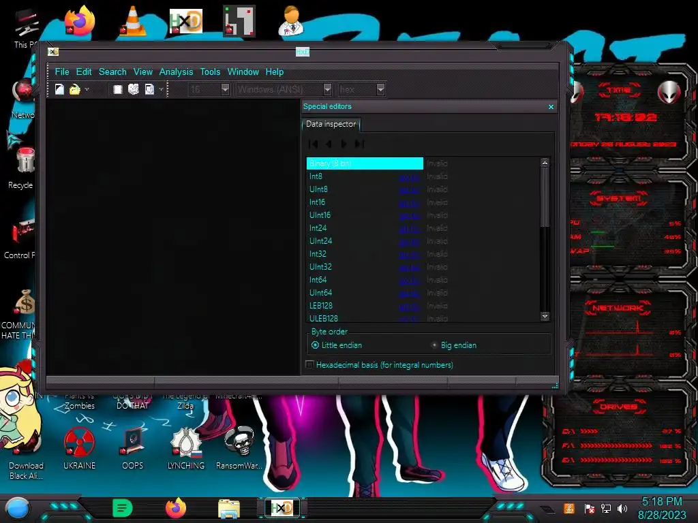Select the Int8 row in data inspector
This screenshot has width=698, height=523.
click(423, 176)
